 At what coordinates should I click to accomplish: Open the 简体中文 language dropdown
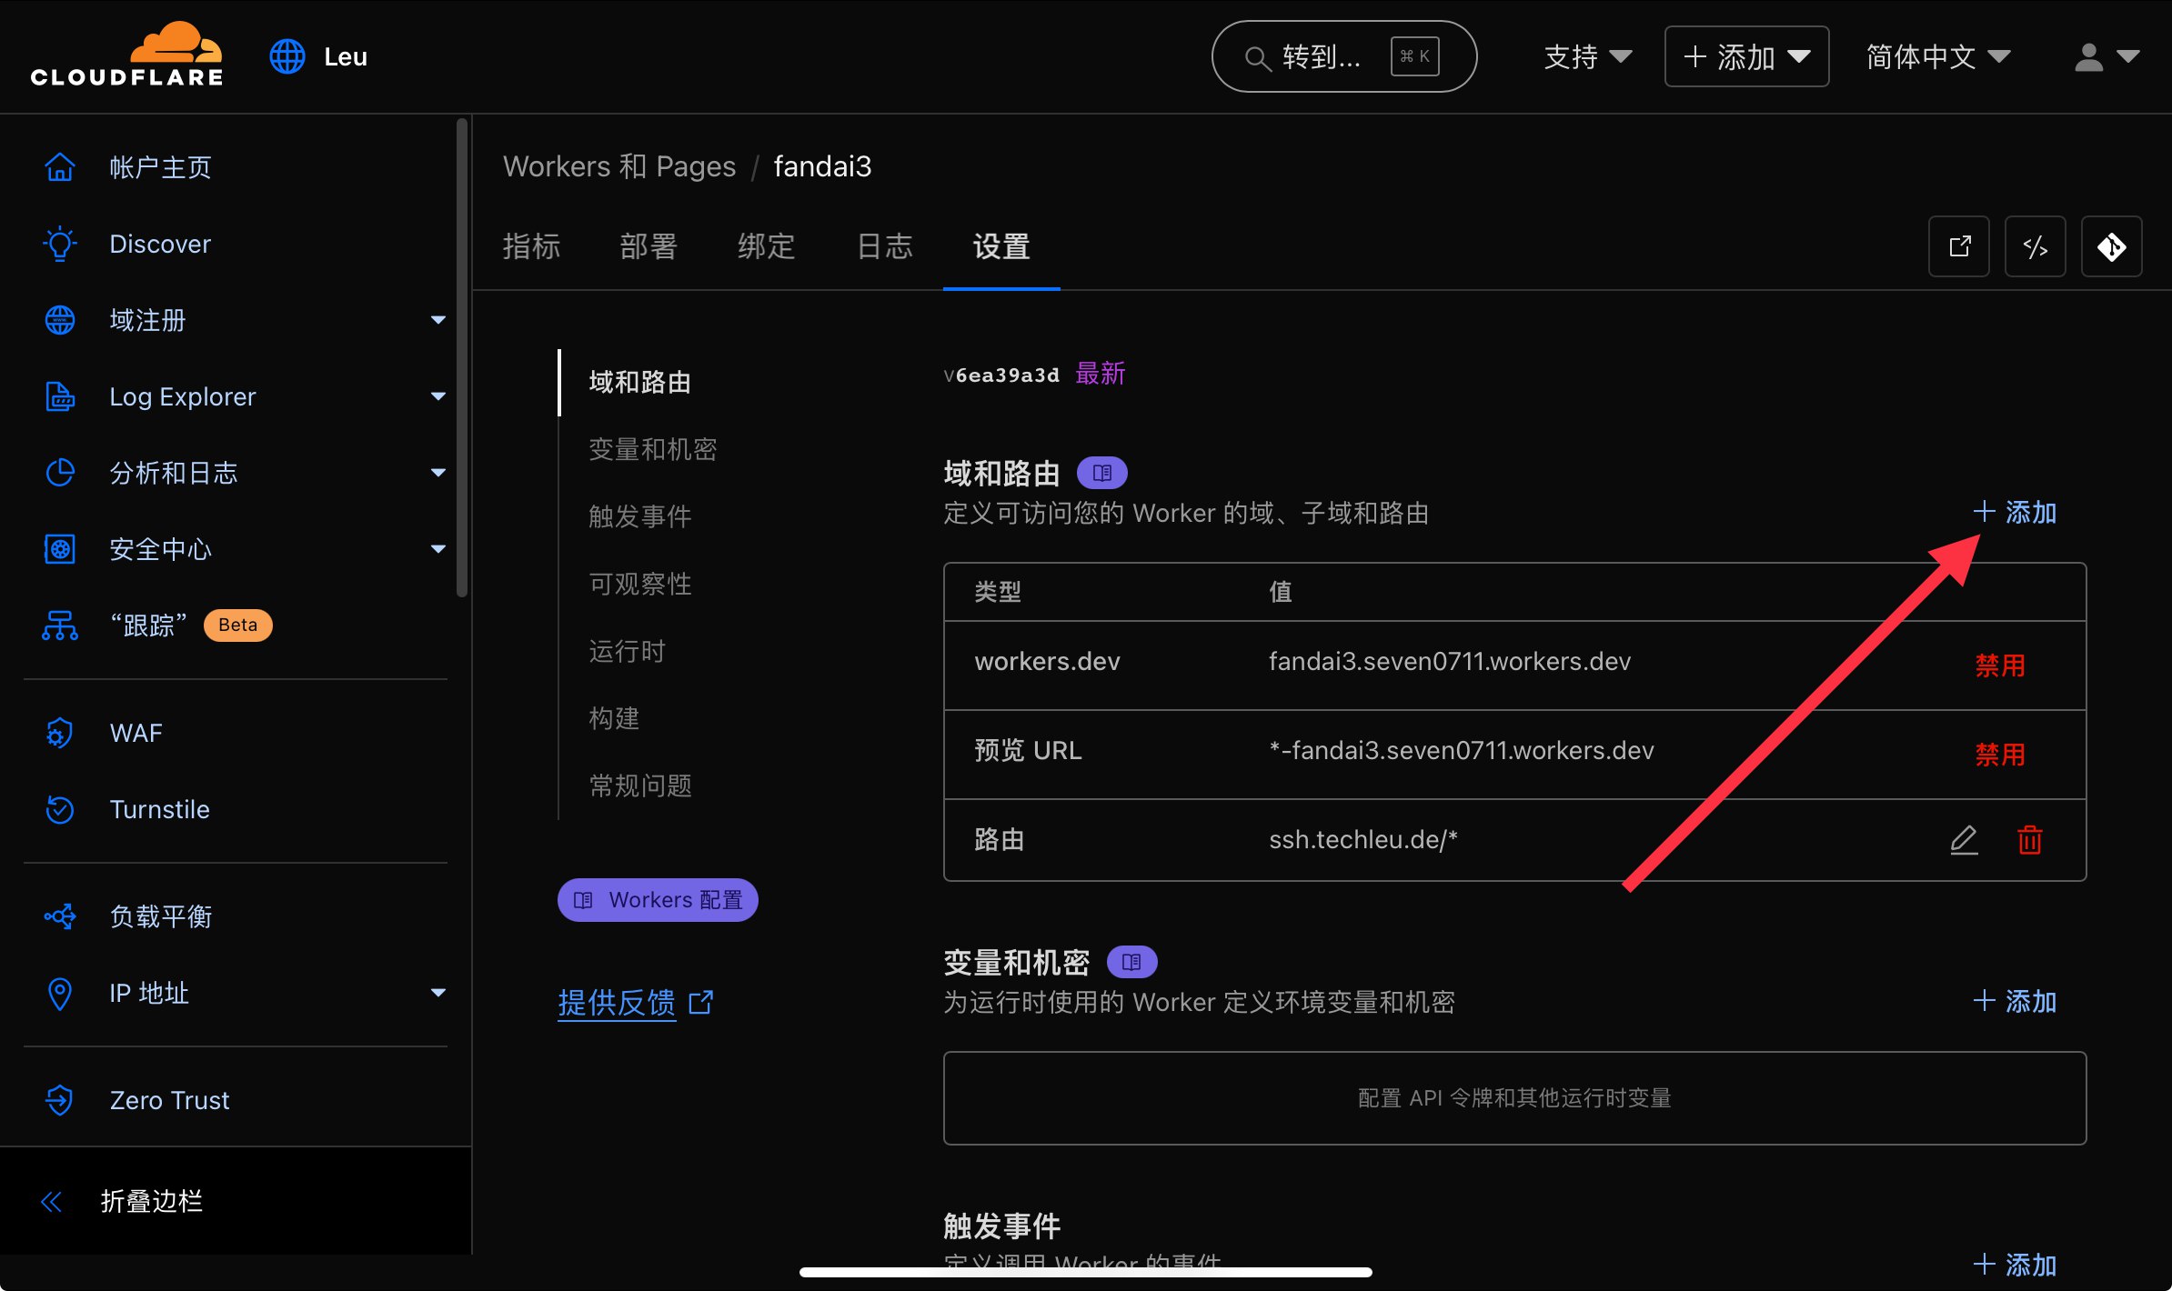1938,56
